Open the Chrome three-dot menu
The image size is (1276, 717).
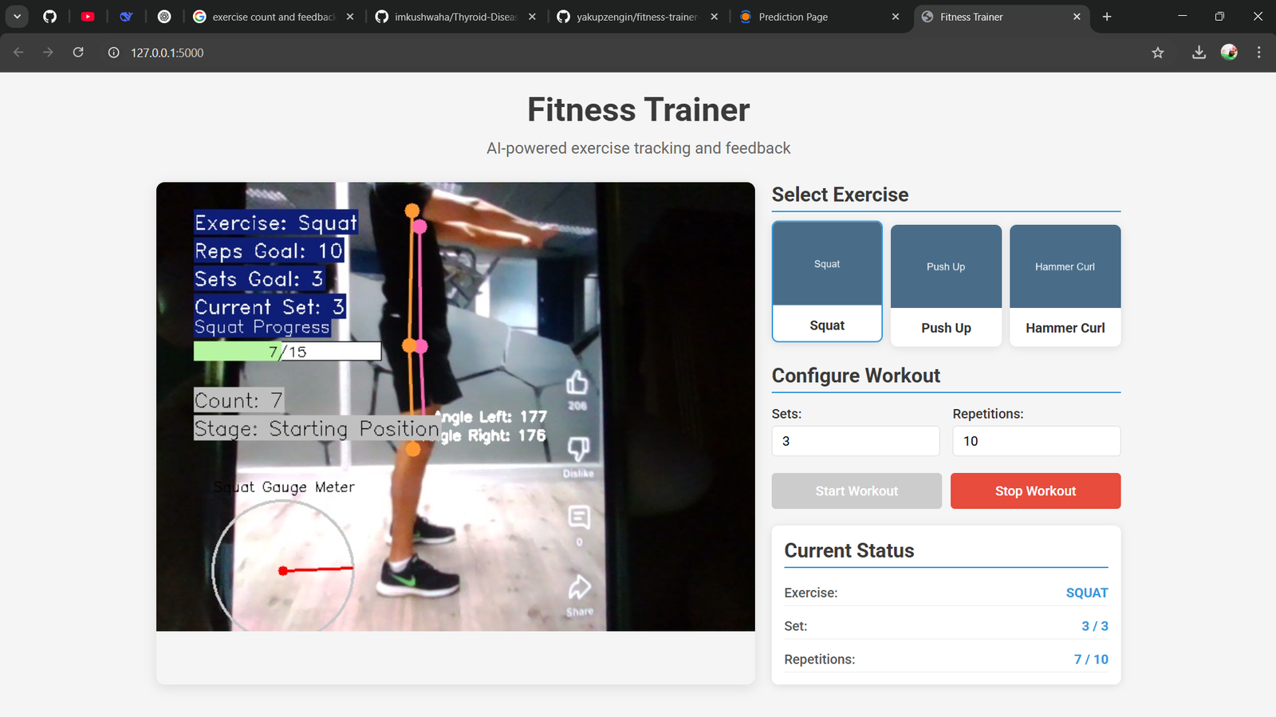pos(1258,53)
